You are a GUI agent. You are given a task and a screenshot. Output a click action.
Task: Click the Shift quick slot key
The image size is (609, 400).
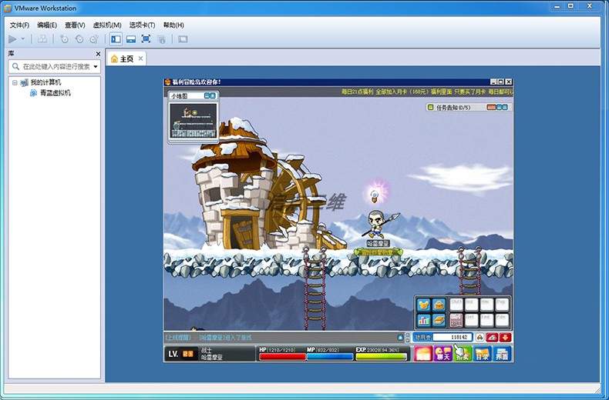point(456,305)
